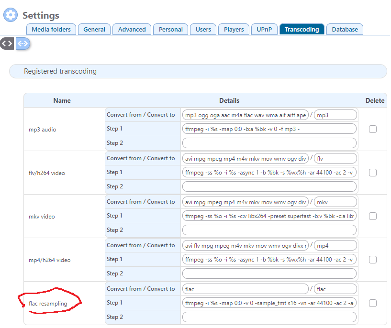Click mkv video Step 2 field
This screenshot has height=328, width=391.
point(269,230)
